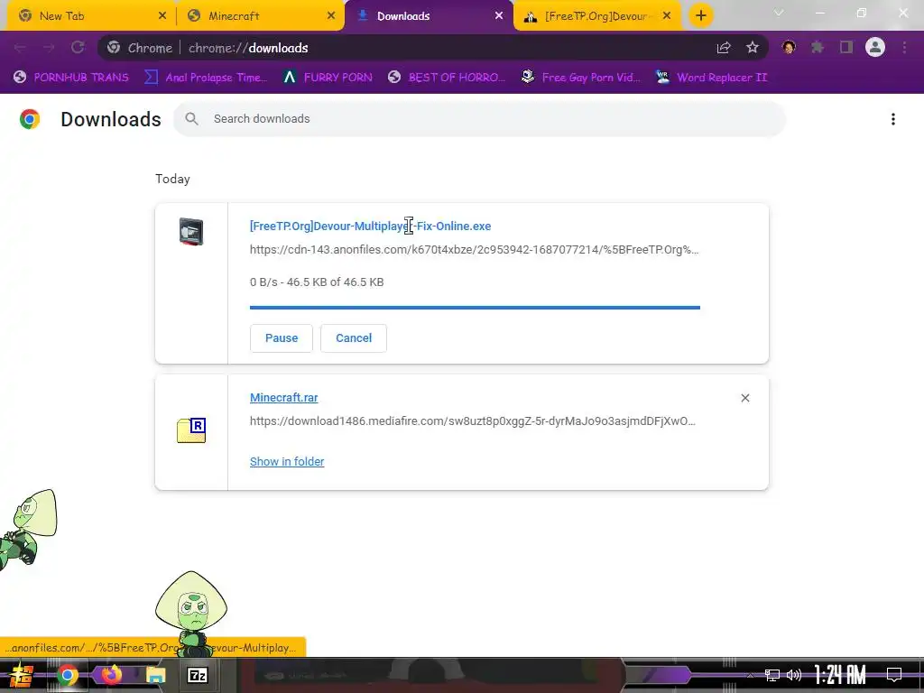Share this page icon
This screenshot has width=924, height=693.
coord(724,48)
